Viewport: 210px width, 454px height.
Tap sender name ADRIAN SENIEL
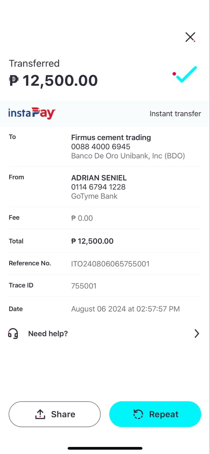(x=99, y=178)
